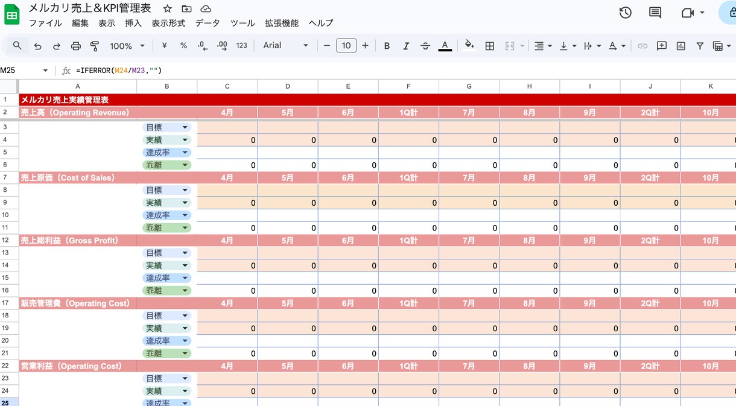Toggle strikethrough formatting
736x406 pixels.
[425, 46]
